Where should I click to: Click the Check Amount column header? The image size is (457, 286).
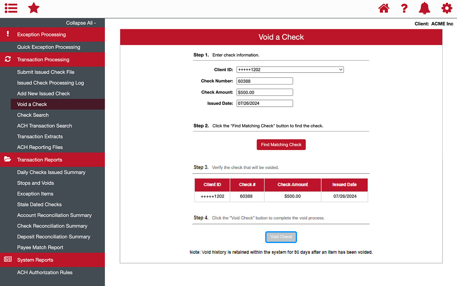coord(293,185)
